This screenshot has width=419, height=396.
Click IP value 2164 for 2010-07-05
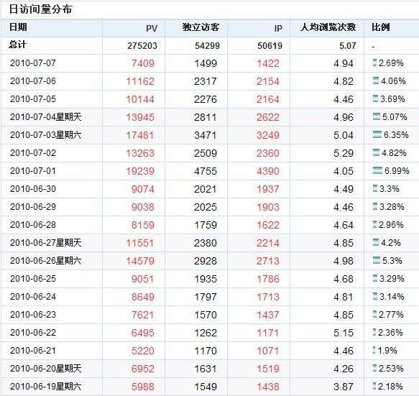tap(268, 99)
